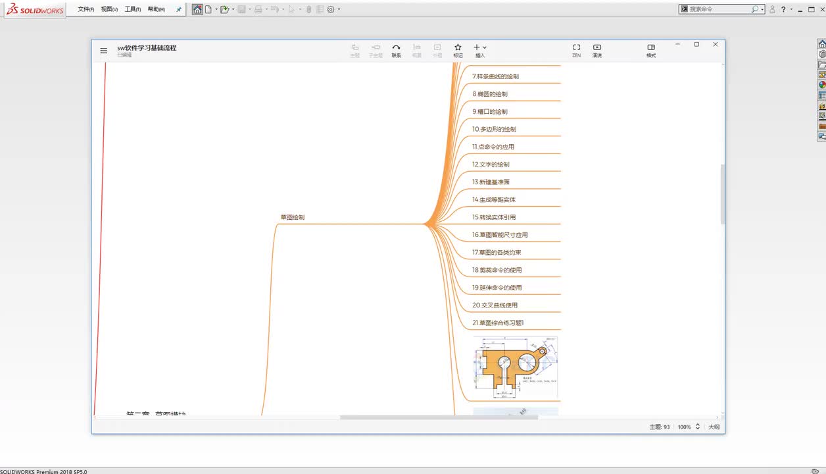Screen dimensions: 826x474
Task: Click the mind map vertical scrollbar thumb
Action: click(x=723, y=194)
